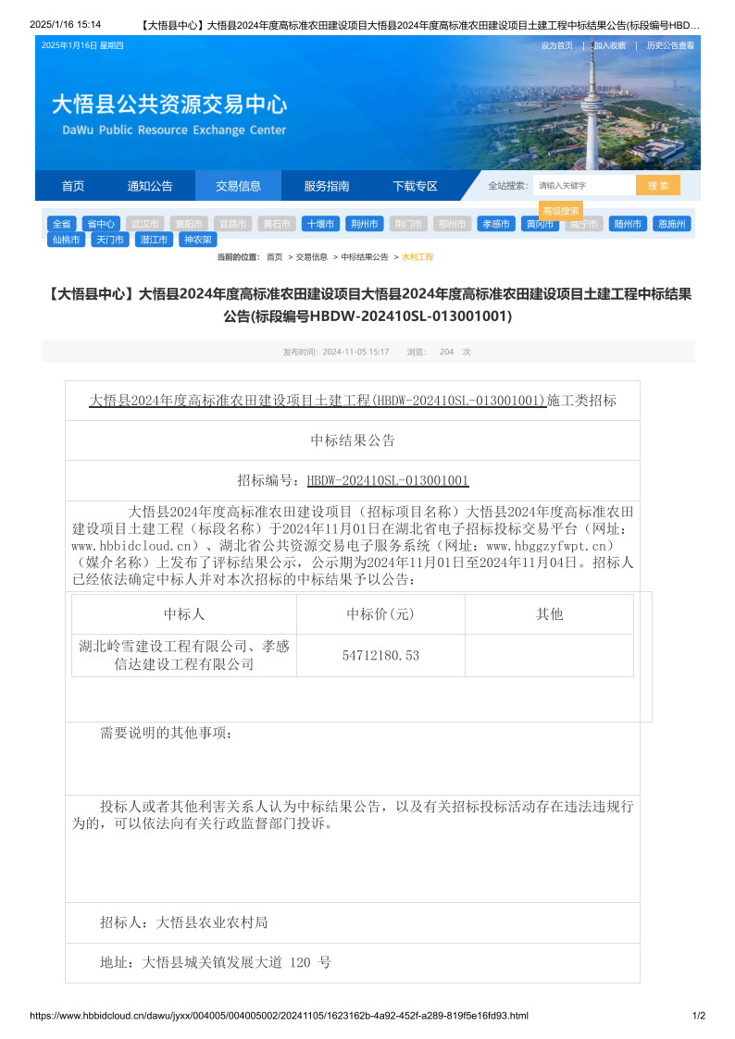Click 加入收藏 link in header
This screenshot has height=1039, width=735.
tap(609, 45)
